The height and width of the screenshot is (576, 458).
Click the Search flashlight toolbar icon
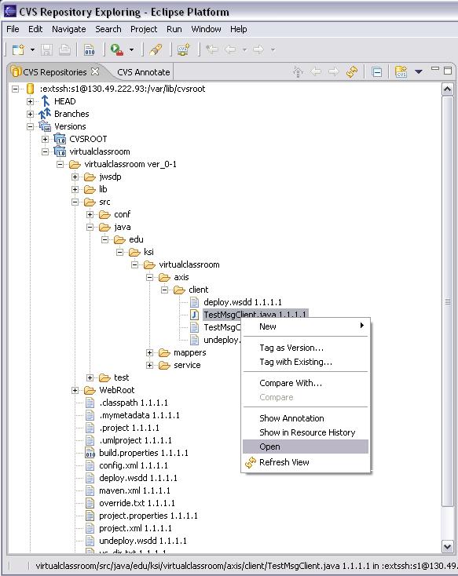[156, 49]
